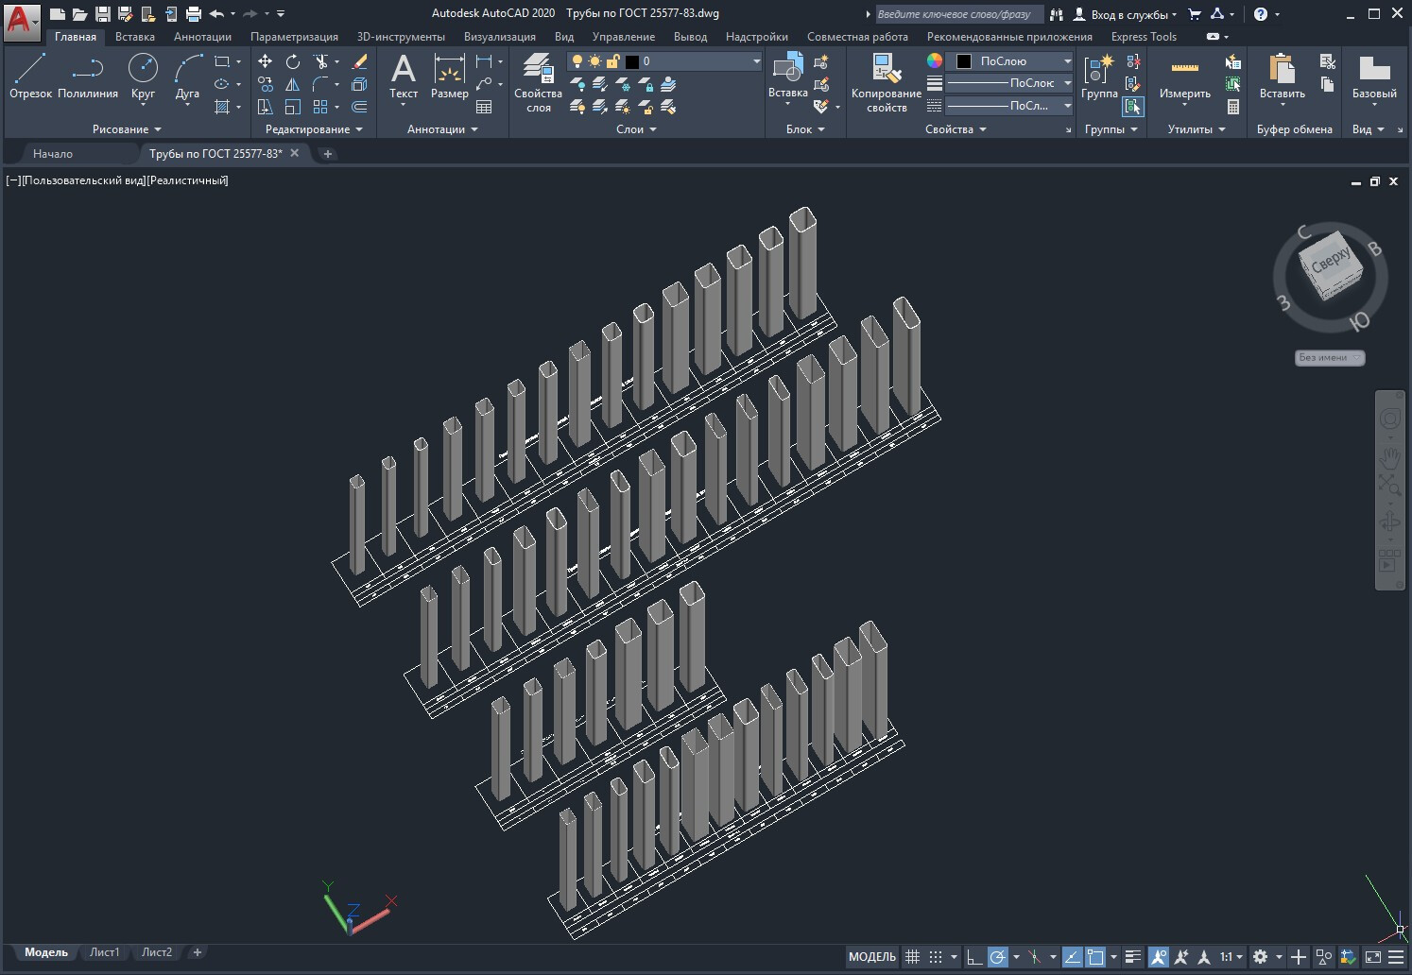This screenshot has height=975, width=1412.
Task: Expand the Редактирование panel
Action: [x=314, y=129]
